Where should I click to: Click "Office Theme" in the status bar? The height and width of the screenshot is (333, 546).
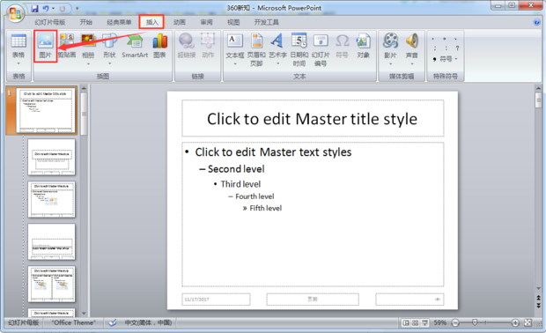pos(73,323)
